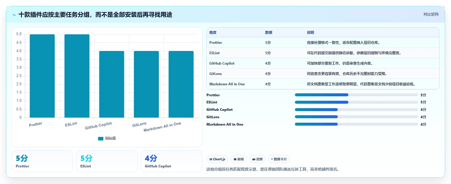The height and width of the screenshot is (184, 451).
Task: Select the 进度 tag chip
Action: 257,159
